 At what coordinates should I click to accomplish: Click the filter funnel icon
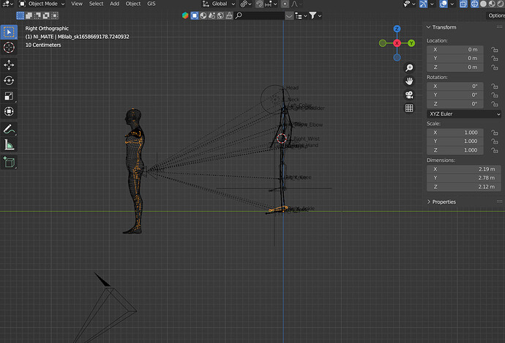coord(313,15)
